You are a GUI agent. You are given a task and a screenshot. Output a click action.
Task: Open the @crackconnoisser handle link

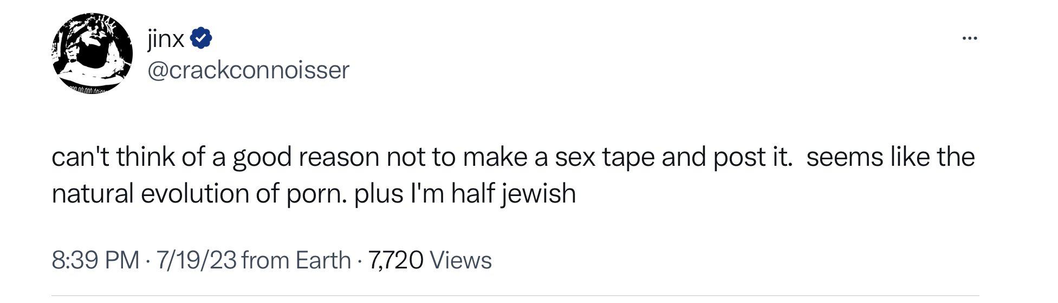[x=249, y=70]
